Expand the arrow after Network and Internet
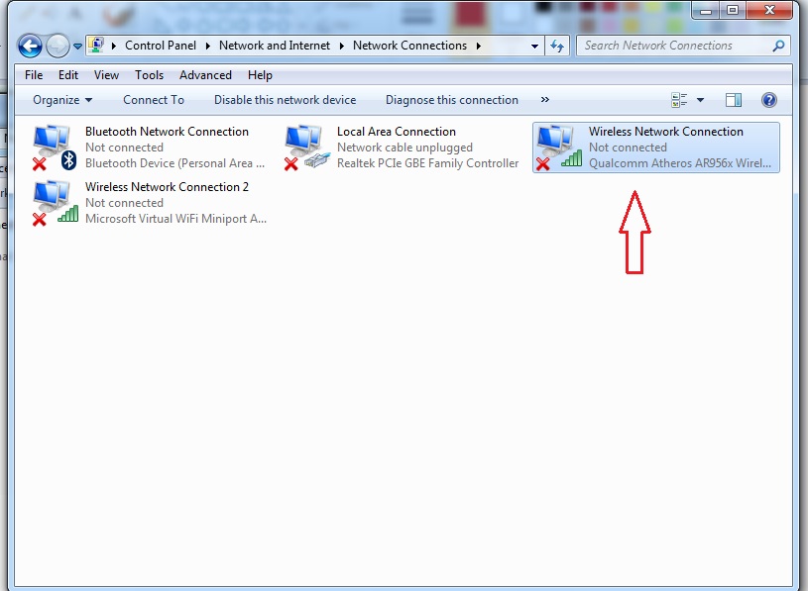The image size is (808, 591). [341, 46]
